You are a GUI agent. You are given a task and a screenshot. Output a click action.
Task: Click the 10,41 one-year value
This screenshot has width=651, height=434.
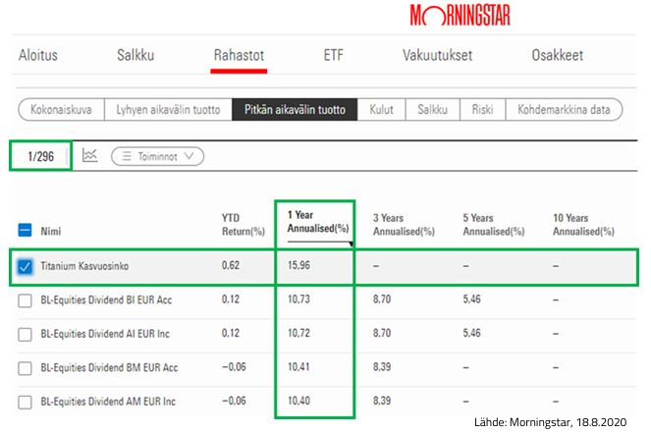click(298, 366)
